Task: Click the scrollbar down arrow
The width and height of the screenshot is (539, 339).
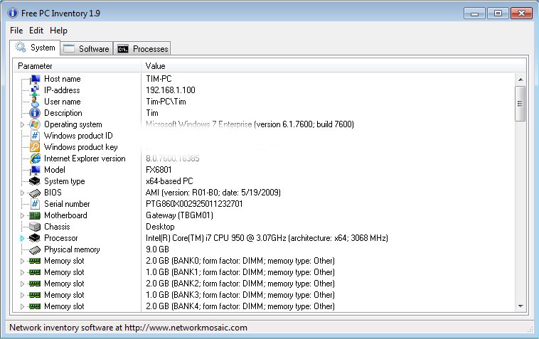Action: tap(521, 306)
